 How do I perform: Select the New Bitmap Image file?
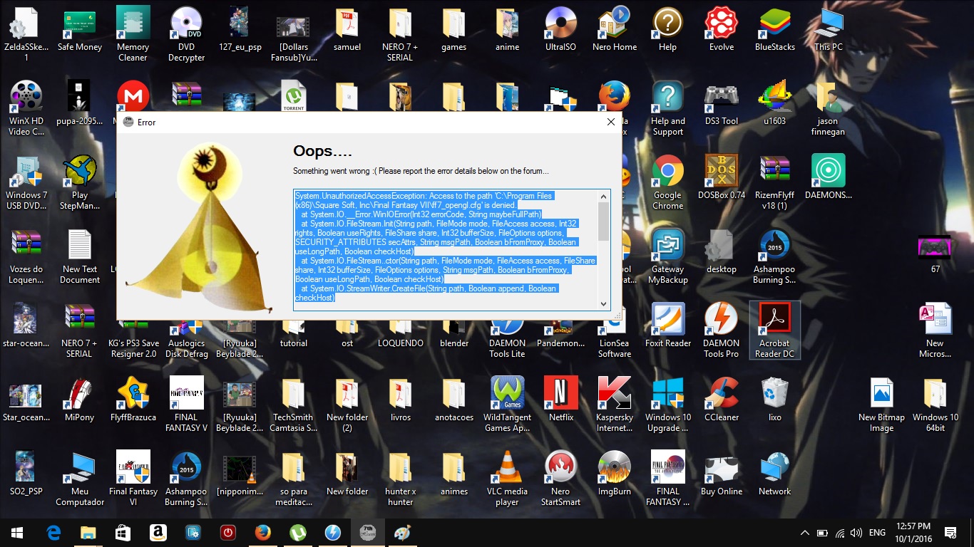(x=881, y=405)
